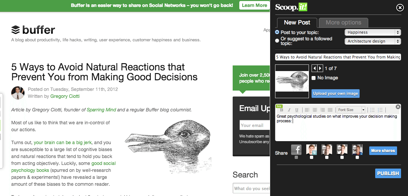Image resolution: width=408 pixels, height=196 pixels.
Task: Toggle the checkbox under the Twitter profile avatar
Action: (312, 157)
